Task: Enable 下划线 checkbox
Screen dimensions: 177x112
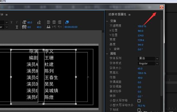Action: coord(139,110)
